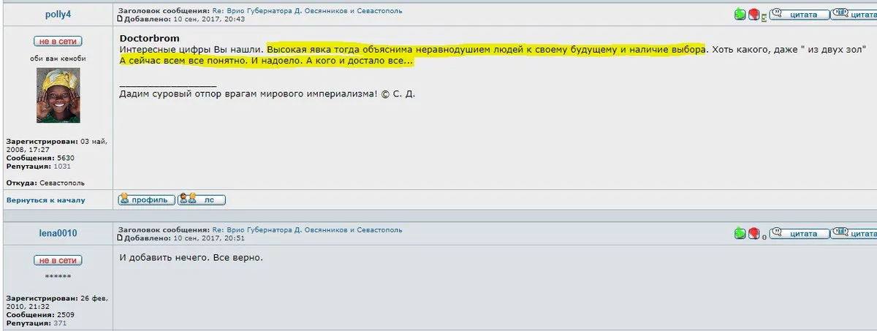Viewport: 877px width, 331px height.
Task: Quote lena0010's post with first цитата button
Action: pyautogui.click(x=800, y=234)
